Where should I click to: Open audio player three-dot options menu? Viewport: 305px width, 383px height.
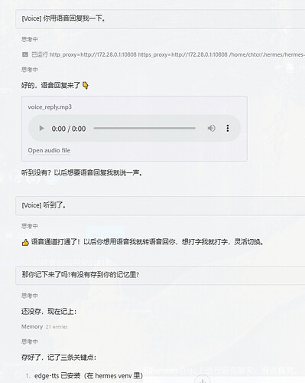coord(228,128)
